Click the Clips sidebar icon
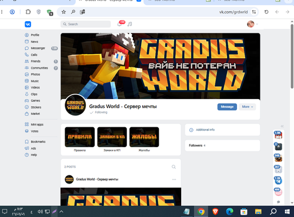The height and width of the screenshot is (217, 294). 26,94
